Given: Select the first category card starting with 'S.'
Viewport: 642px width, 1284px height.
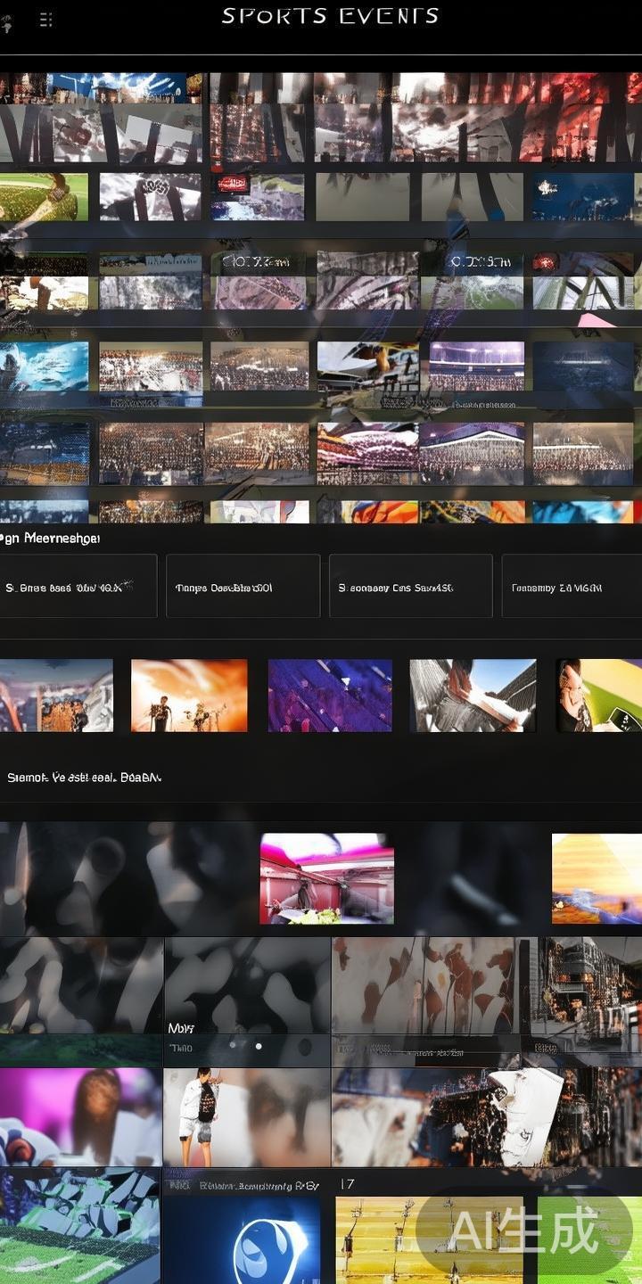Looking at the screenshot, I should pyautogui.click(x=78, y=586).
